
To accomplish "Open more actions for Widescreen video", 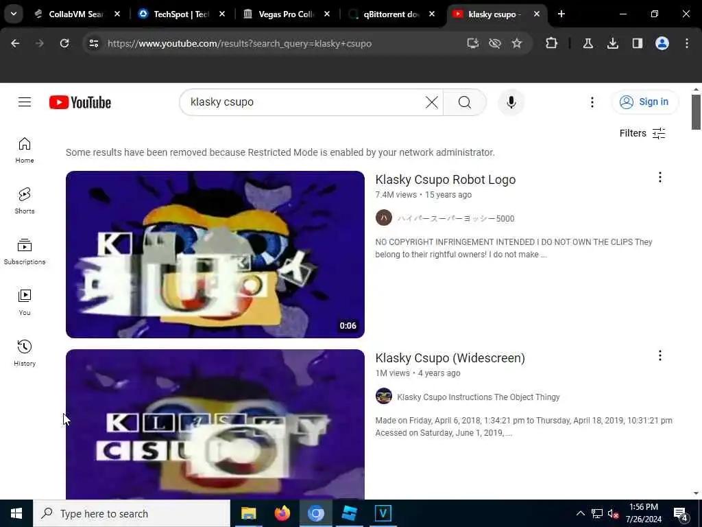I will [660, 356].
